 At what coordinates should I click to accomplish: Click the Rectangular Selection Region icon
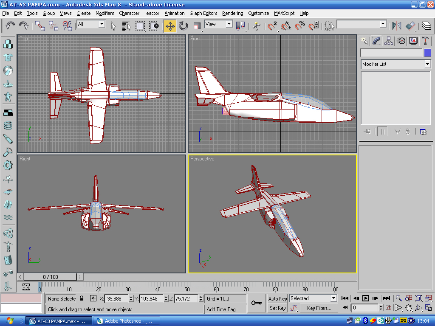(140, 26)
